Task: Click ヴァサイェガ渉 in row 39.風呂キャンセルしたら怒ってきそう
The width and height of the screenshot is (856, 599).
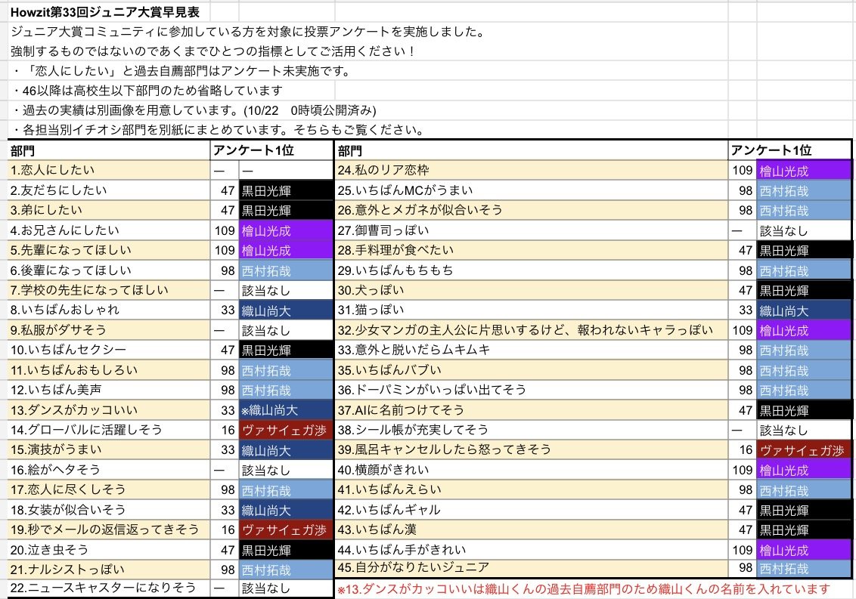Action: point(804,449)
